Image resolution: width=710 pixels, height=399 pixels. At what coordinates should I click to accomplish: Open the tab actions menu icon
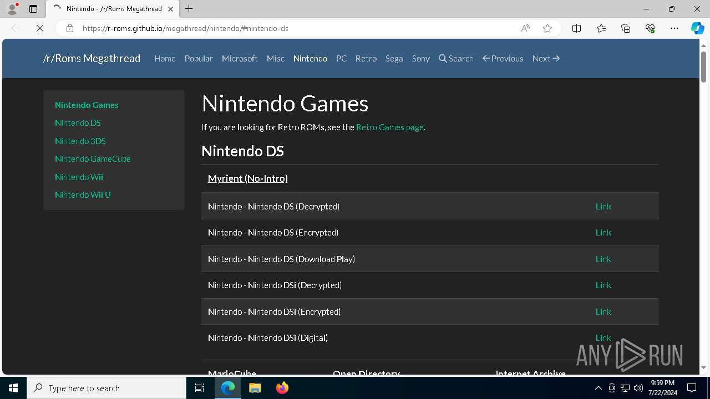point(33,9)
